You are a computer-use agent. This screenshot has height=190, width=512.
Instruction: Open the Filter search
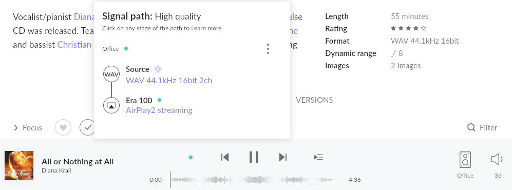(x=482, y=127)
